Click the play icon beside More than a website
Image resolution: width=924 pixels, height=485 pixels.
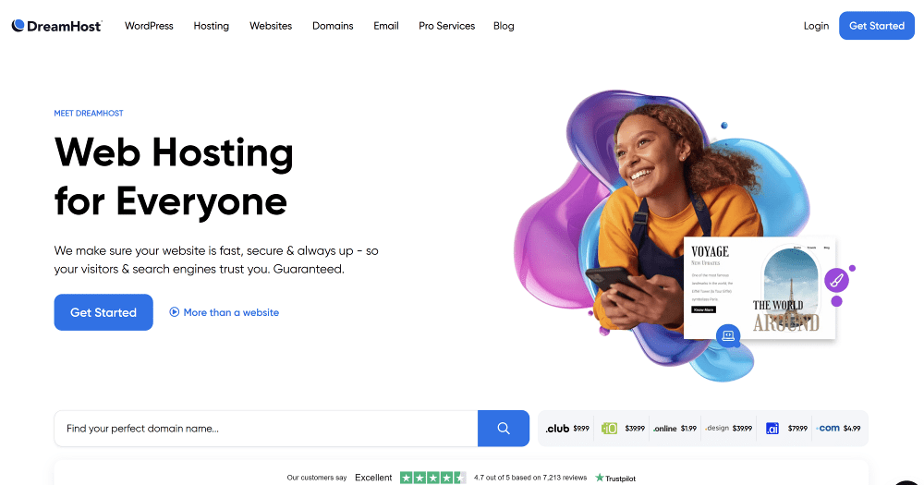(175, 312)
